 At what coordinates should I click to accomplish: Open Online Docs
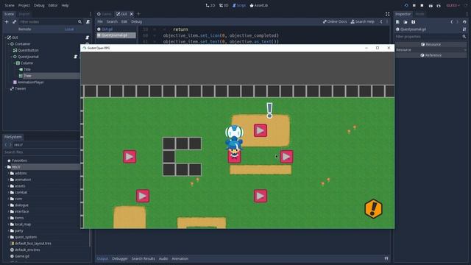point(335,21)
